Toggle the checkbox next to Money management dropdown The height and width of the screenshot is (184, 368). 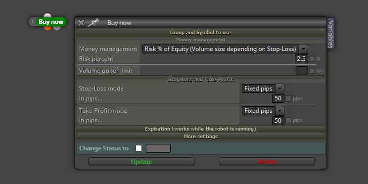coord(312,49)
